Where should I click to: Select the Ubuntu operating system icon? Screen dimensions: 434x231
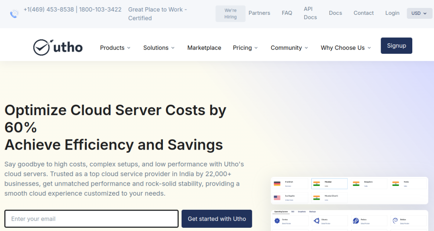point(317,221)
